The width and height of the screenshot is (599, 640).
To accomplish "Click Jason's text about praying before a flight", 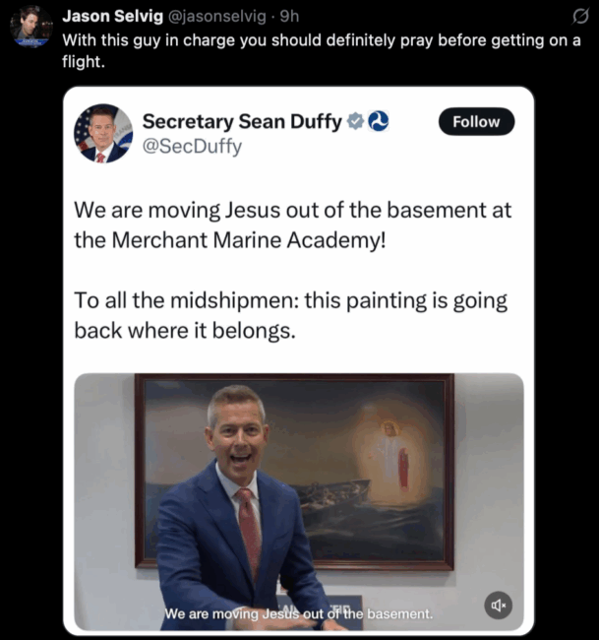I will (322, 51).
